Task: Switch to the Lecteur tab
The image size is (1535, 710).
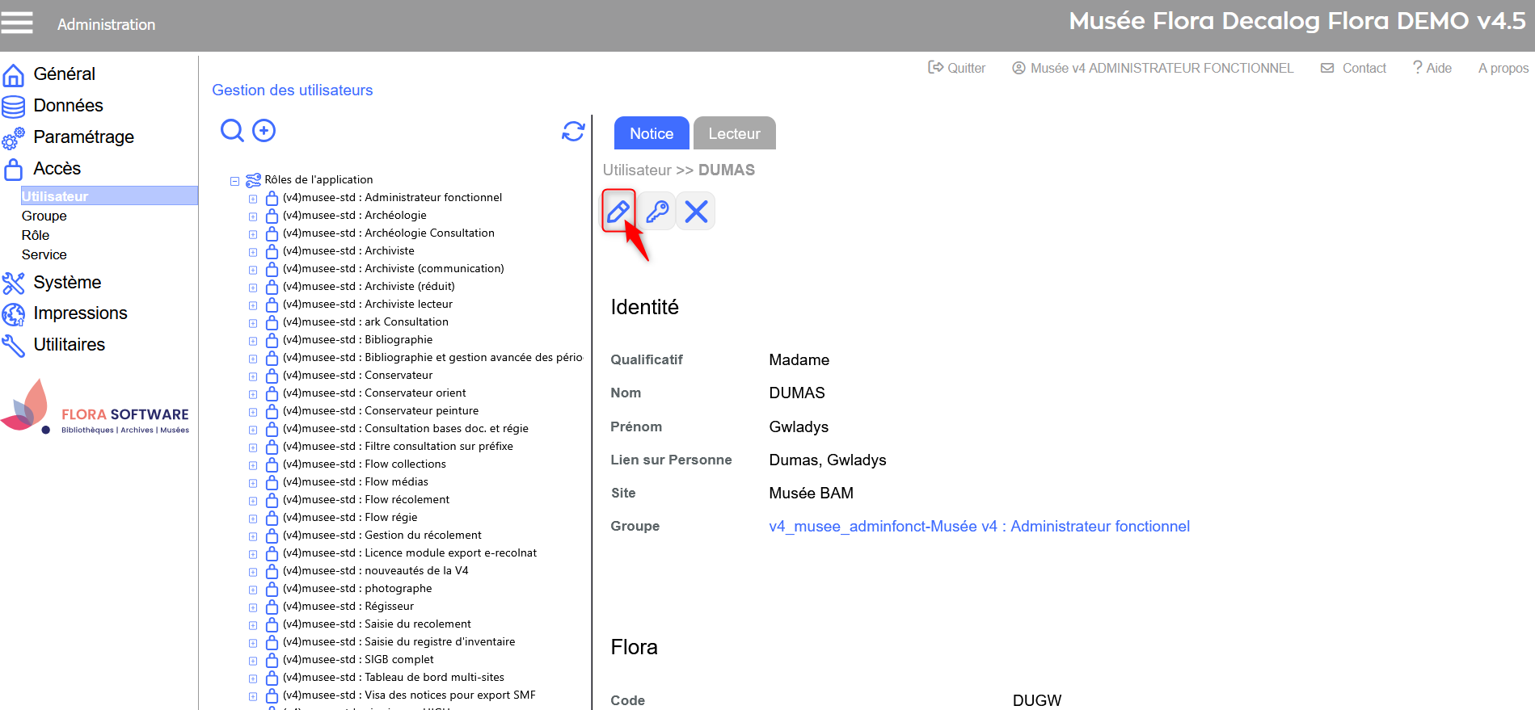Action: (734, 133)
